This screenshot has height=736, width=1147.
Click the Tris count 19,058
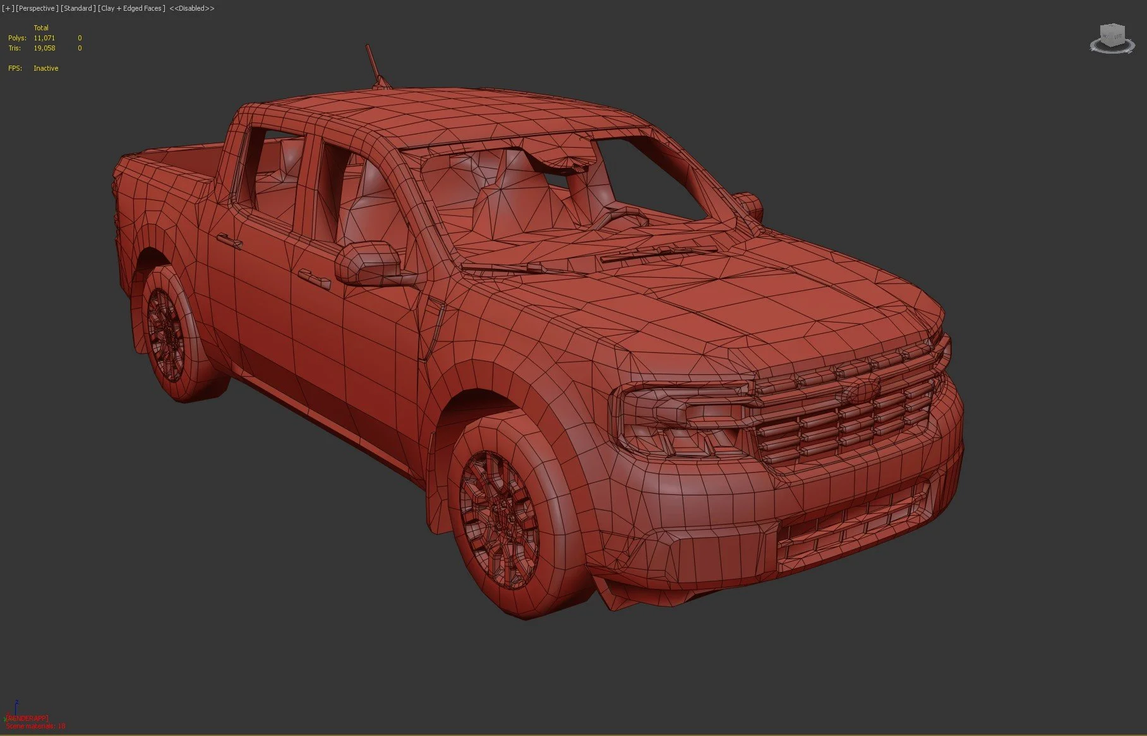pos(44,48)
